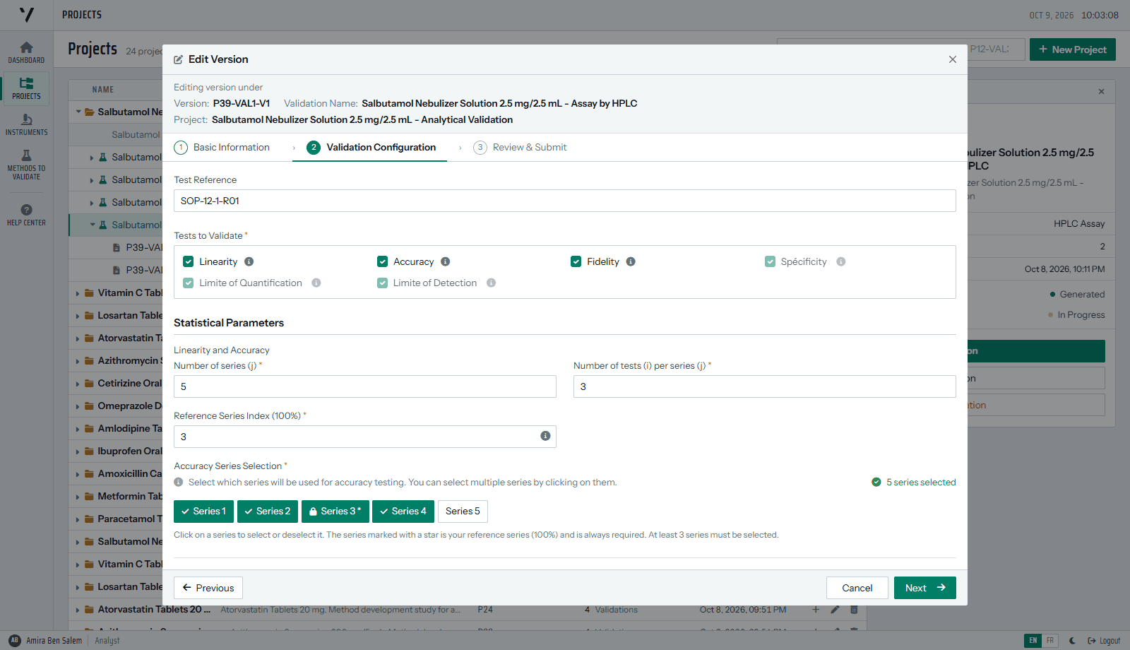Toggle the Limite of Quantification checkbox
1130x650 pixels.
189,283
